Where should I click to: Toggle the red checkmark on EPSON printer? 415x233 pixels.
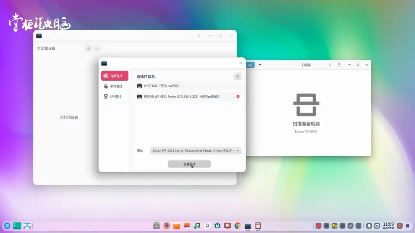238,97
